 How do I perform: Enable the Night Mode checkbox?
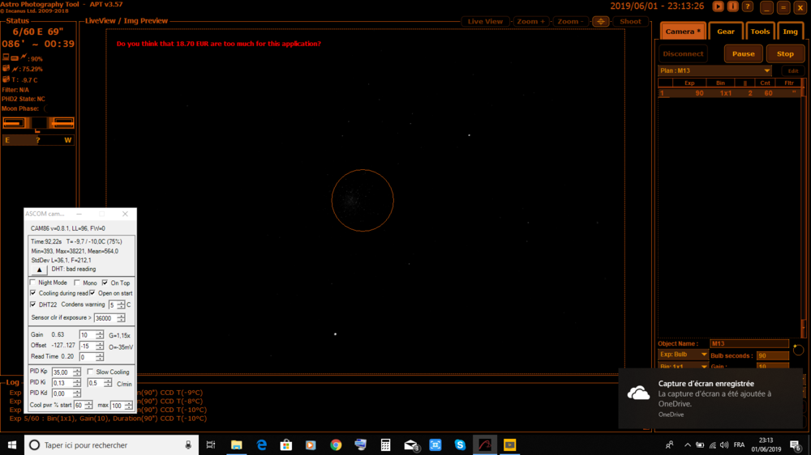(33, 283)
